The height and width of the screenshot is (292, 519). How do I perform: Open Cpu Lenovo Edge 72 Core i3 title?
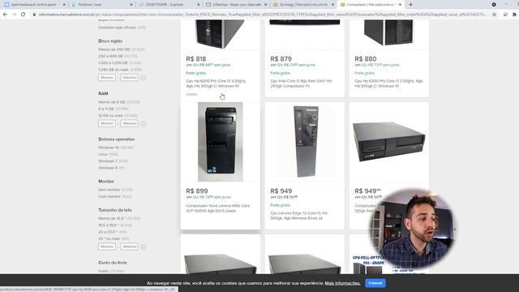[299, 216]
